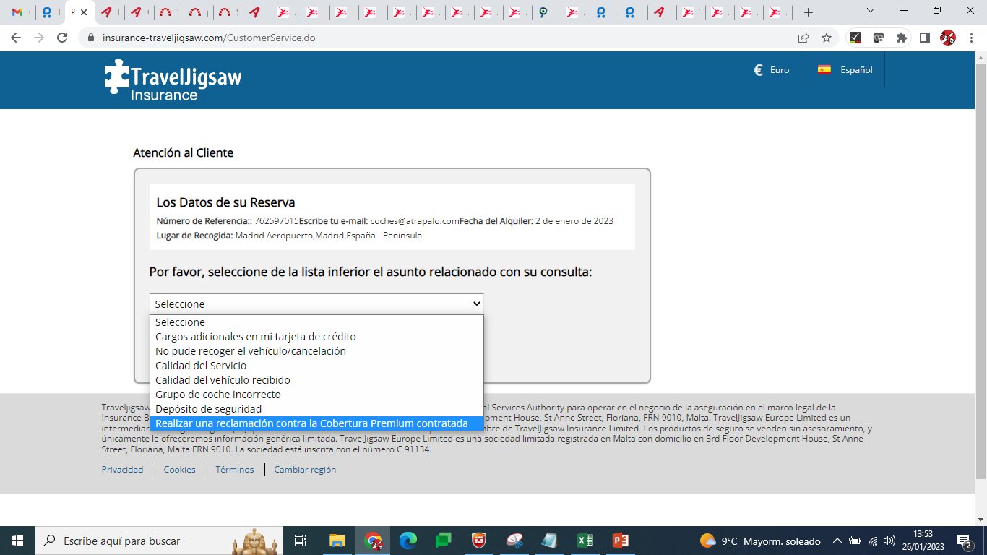Viewport: 987px width, 555px height.
Task: Click the Spanish flag icon
Action: click(824, 69)
